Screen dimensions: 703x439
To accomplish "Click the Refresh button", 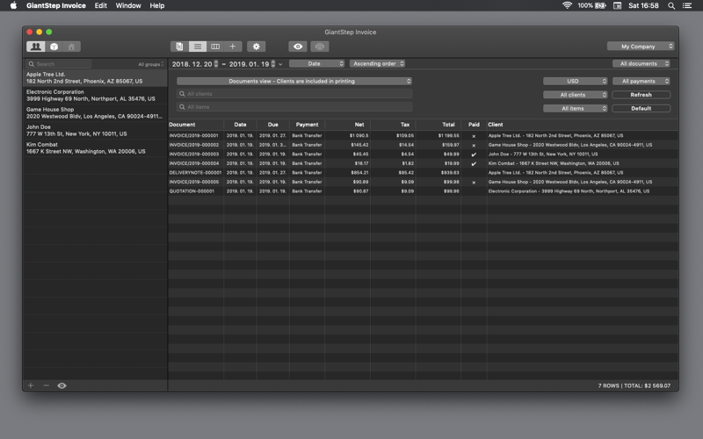I will 641,95.
